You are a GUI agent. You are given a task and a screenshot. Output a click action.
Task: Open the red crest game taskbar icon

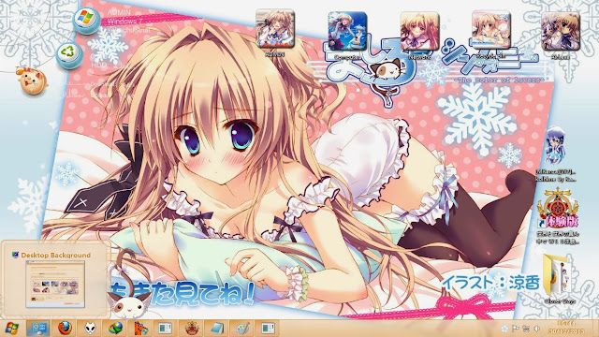pyautogui.click(x=191, y=329)
